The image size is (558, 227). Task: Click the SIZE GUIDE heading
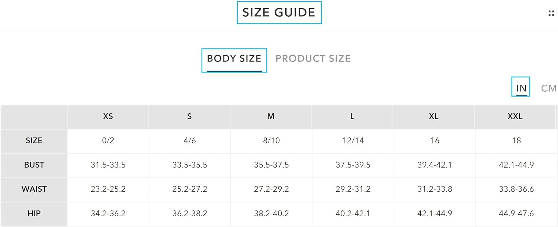(x=279, y=13)
